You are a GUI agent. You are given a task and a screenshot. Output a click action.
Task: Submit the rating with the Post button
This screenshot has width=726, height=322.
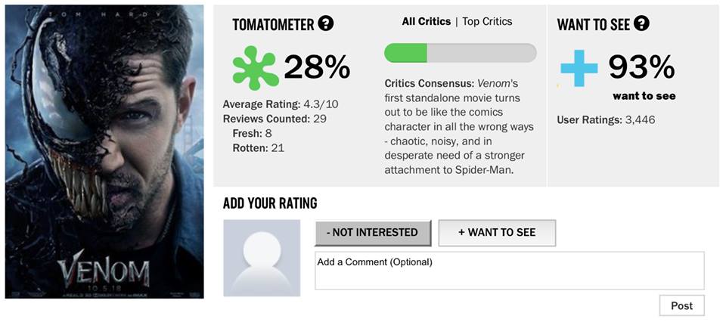pos(681,305)
